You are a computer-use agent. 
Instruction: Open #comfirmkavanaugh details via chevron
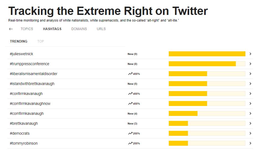pyautogui.click(x=250, y=113)
